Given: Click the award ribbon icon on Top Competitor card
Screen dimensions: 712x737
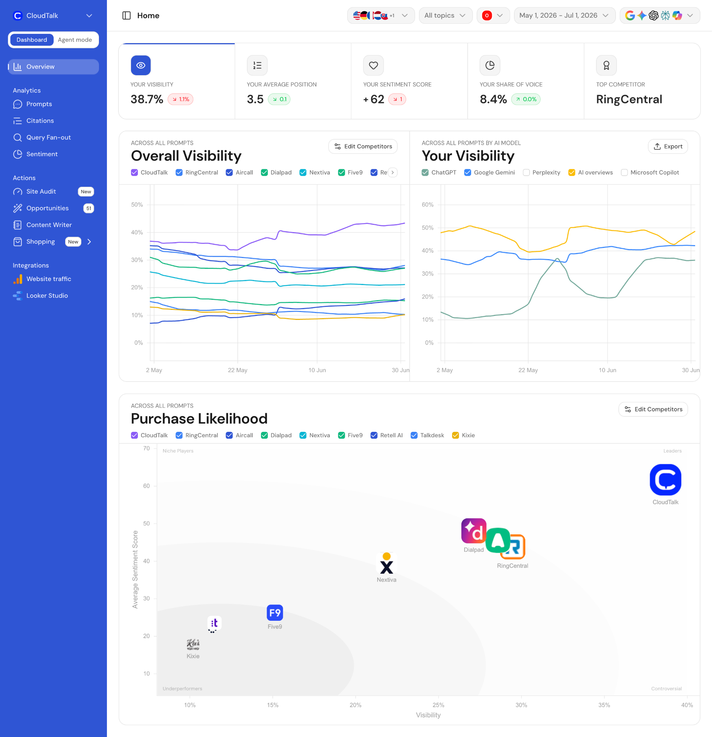Looking at the screenshot, I should click(x=606, y=65).
